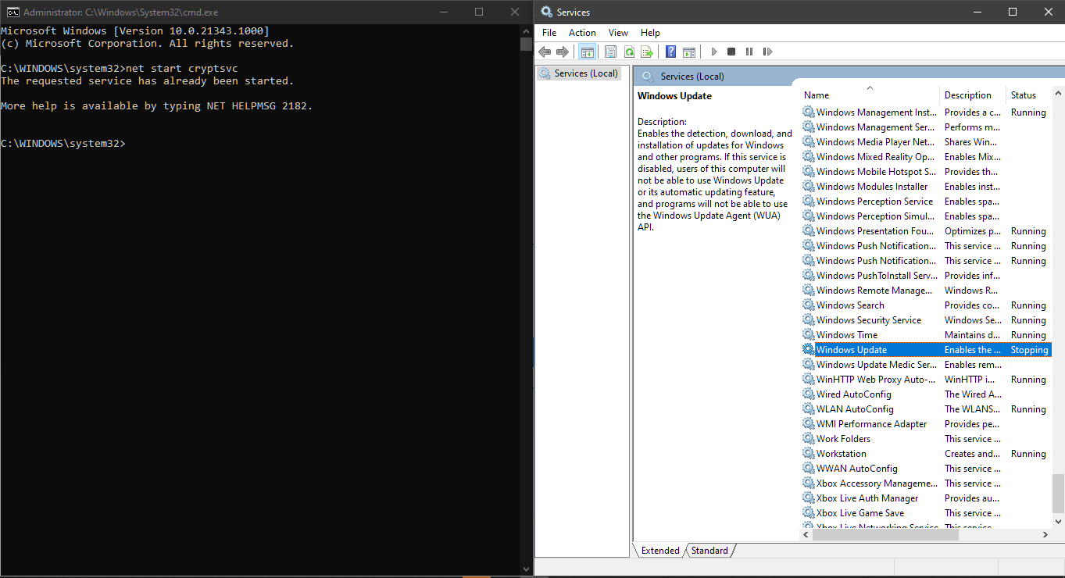
Task: Click the Services (Local) header gear icon
Action: (647, 76)
